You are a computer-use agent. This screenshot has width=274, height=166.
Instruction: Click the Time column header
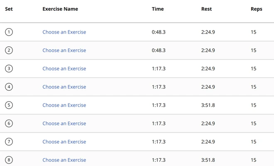coord(158,9)
